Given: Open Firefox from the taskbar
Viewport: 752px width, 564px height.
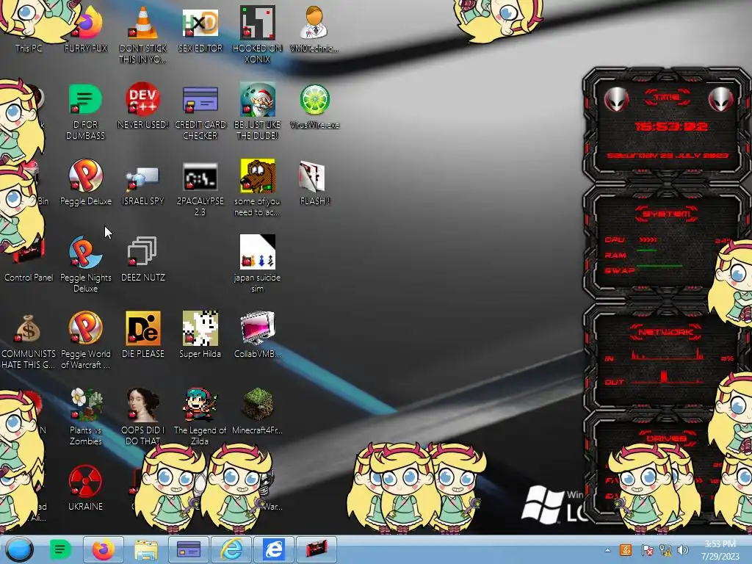Looking at the screenshot, I should click(x=103, y=549).
